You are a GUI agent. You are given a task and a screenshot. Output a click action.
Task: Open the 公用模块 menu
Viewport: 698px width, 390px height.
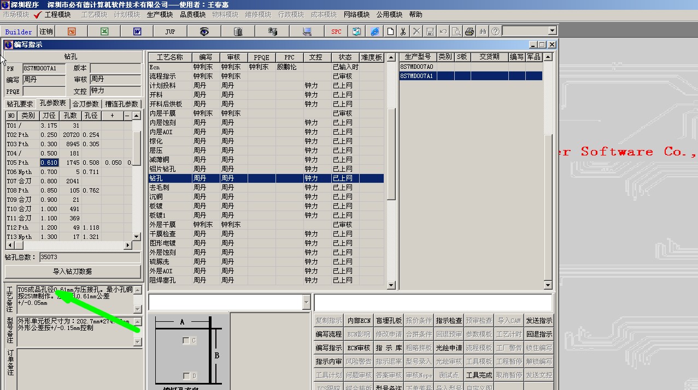(x=389, y=15)
